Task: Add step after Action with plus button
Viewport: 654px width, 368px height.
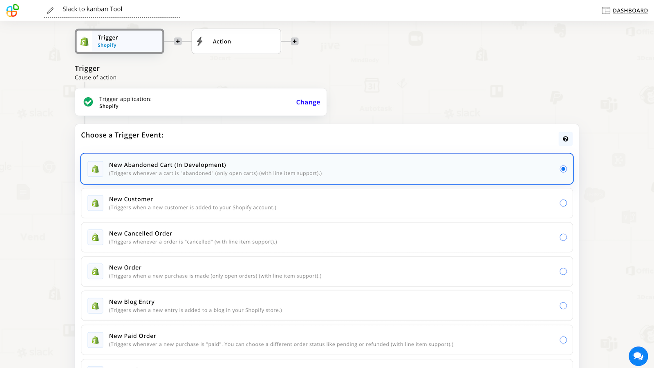Action: [x=295, y=41]
